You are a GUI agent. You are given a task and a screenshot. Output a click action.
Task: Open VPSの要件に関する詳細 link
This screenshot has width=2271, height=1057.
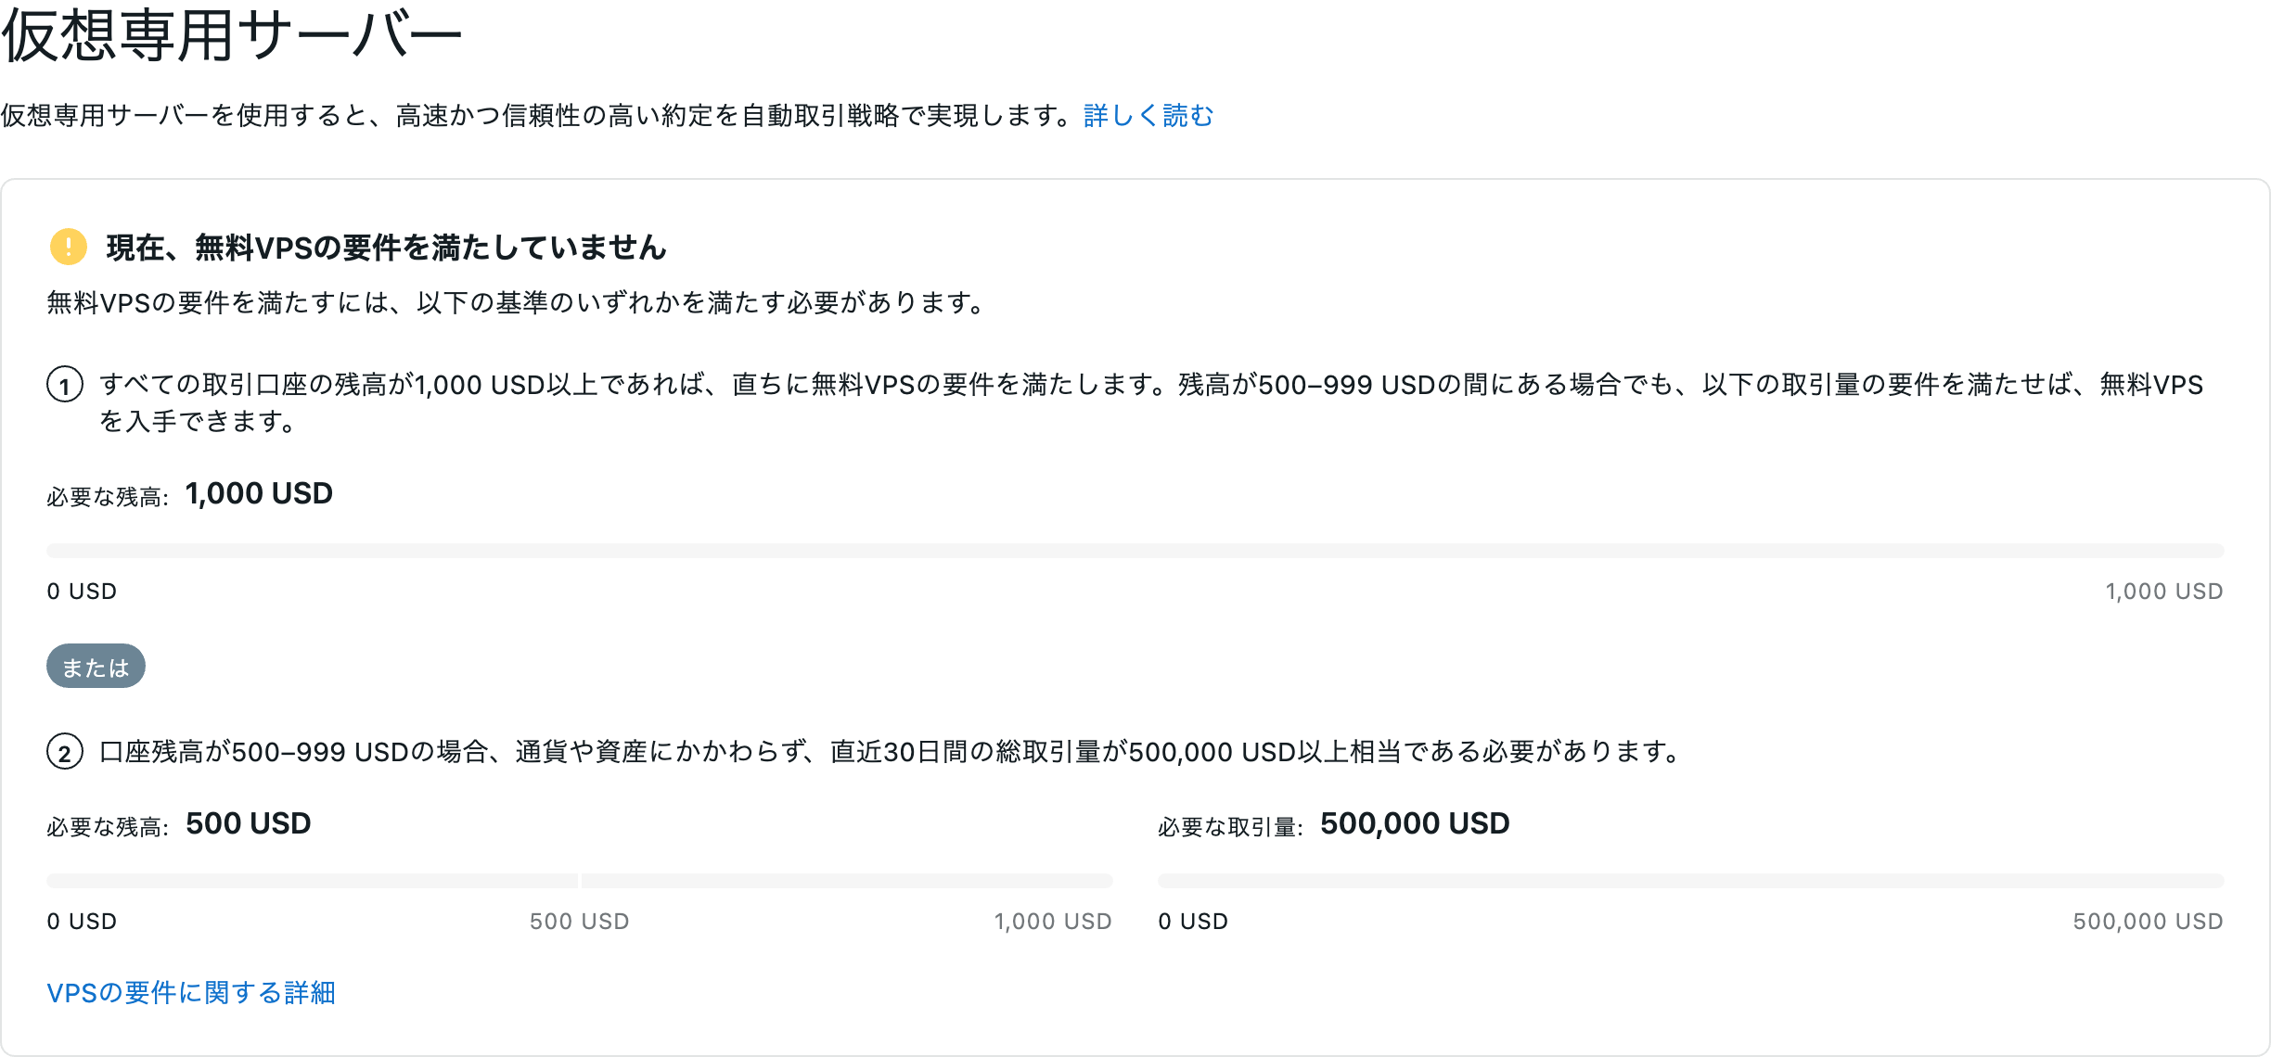[191, 993]
